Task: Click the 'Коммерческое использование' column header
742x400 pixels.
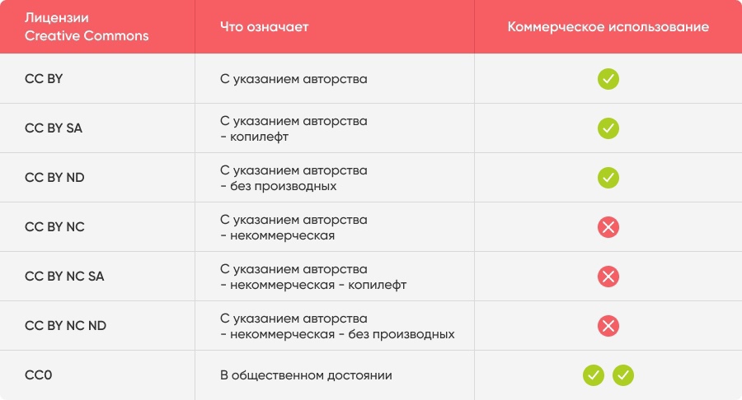Action: pyautogui.click(x=608, y=27)
